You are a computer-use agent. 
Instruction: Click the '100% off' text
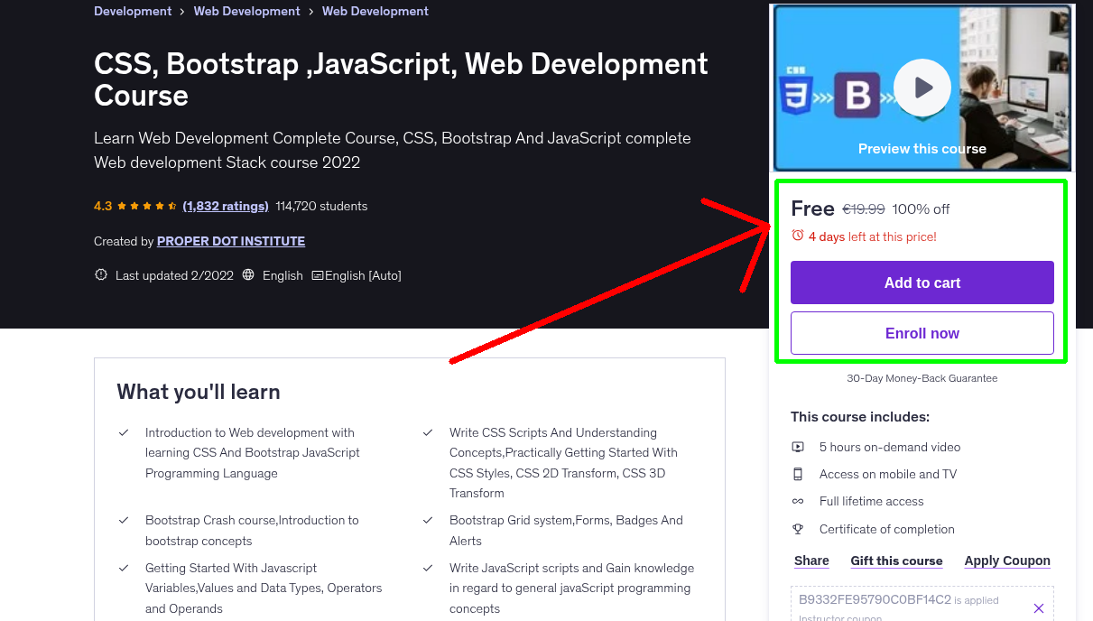click(x=921, y=209)
